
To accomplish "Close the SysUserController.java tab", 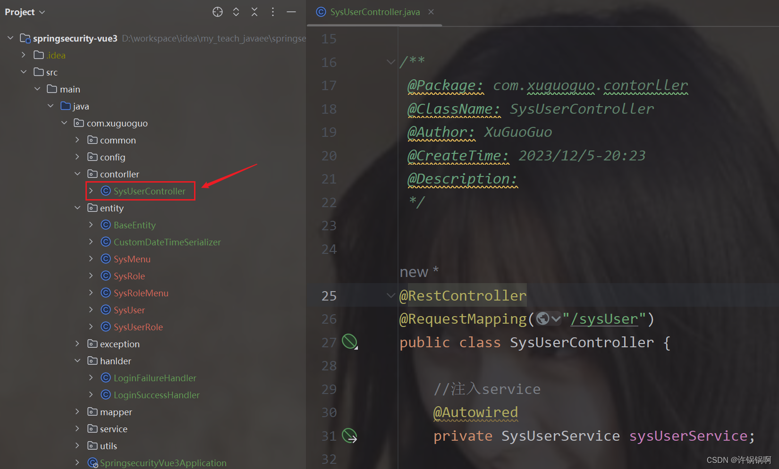I will coord(431,12).
